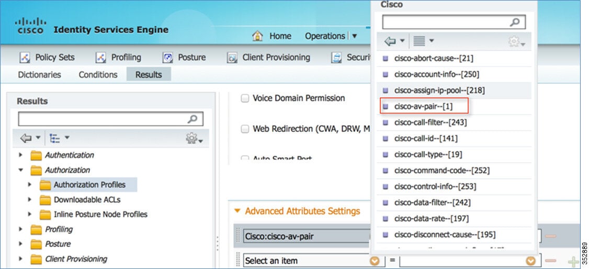
Task: Expand the Downloadable ACLs node arrow
Action: (30, 200)
